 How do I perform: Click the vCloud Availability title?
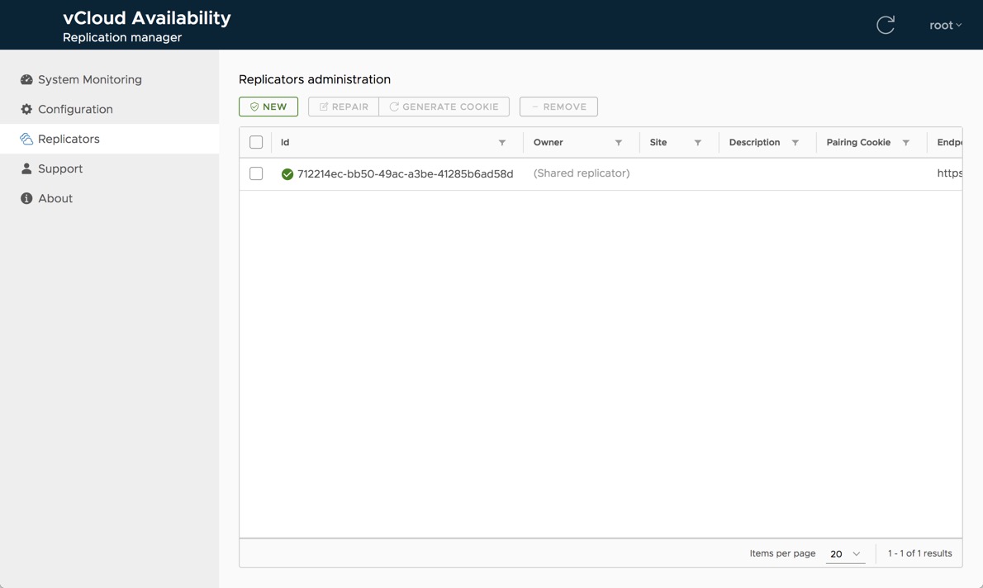coord(147,17)
